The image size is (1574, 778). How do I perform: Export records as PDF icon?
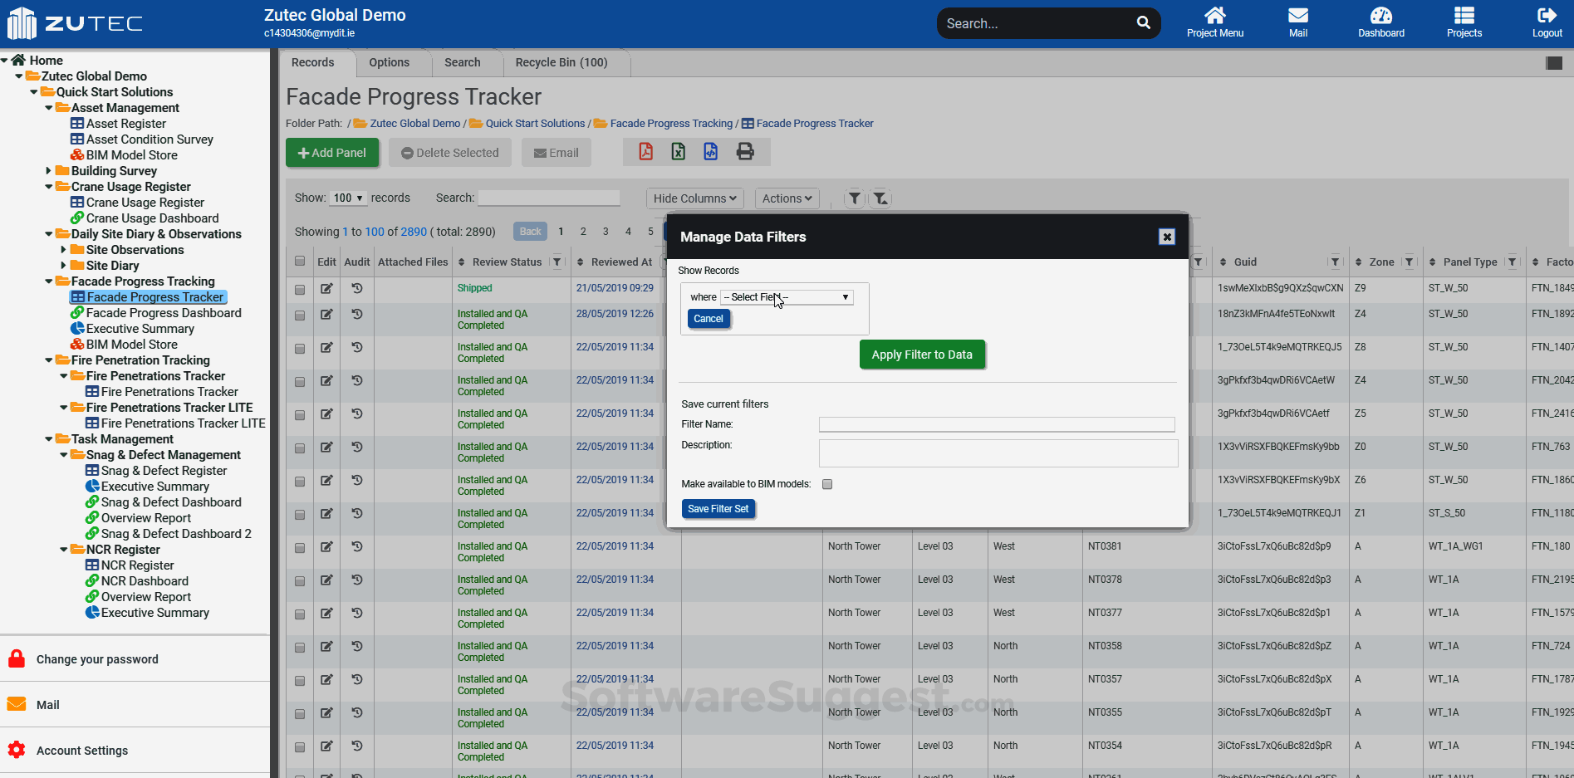(645, 152)
